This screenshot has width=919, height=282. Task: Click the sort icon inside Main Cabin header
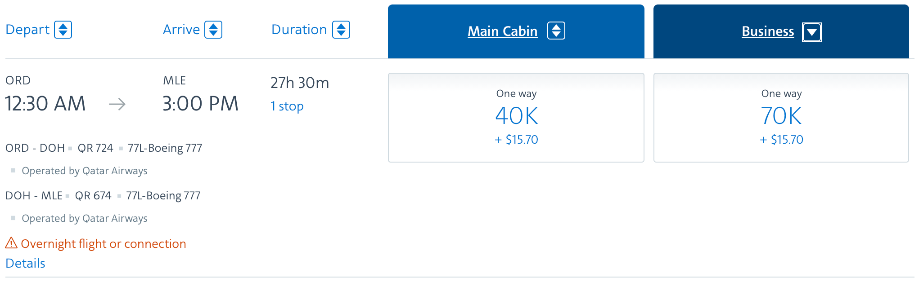coord(557,31)
